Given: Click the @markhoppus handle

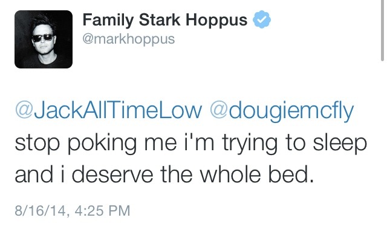Looking at the screenshot, I should tap(129, 39).
